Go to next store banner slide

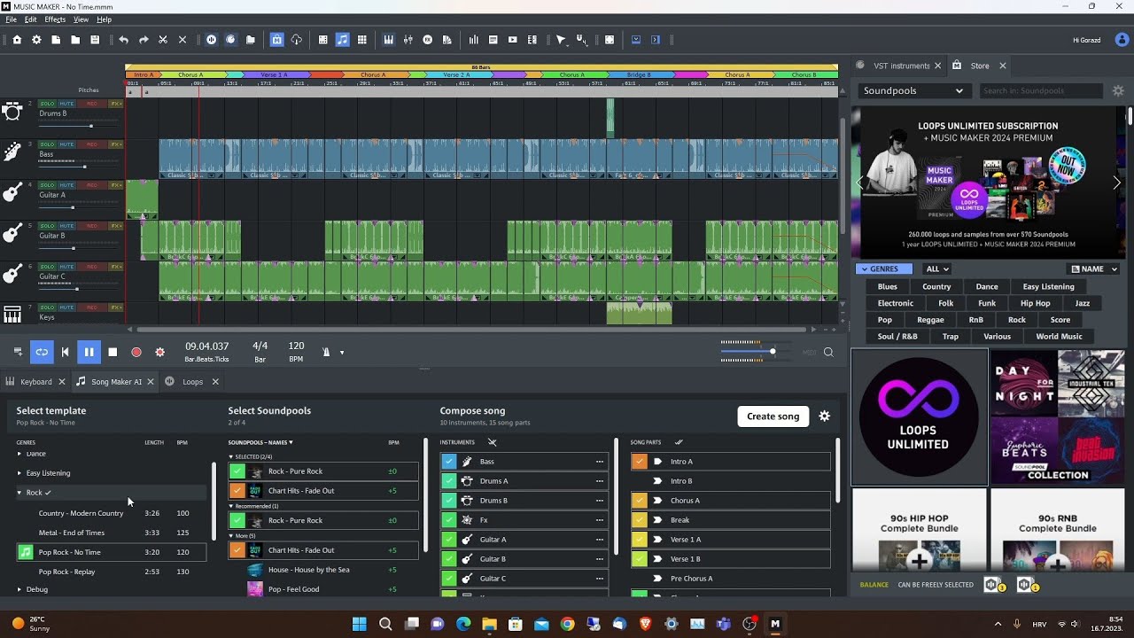[1116, 183]
